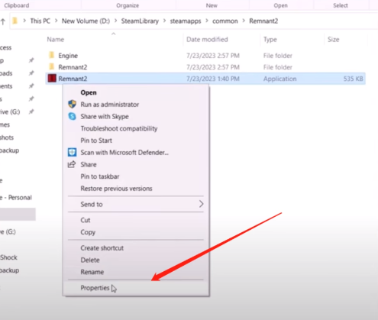Image resolution: width=378 pixels, height=320 pixels.
Task: Select 'Shock' entry in navigation pane
Action: 9,257
